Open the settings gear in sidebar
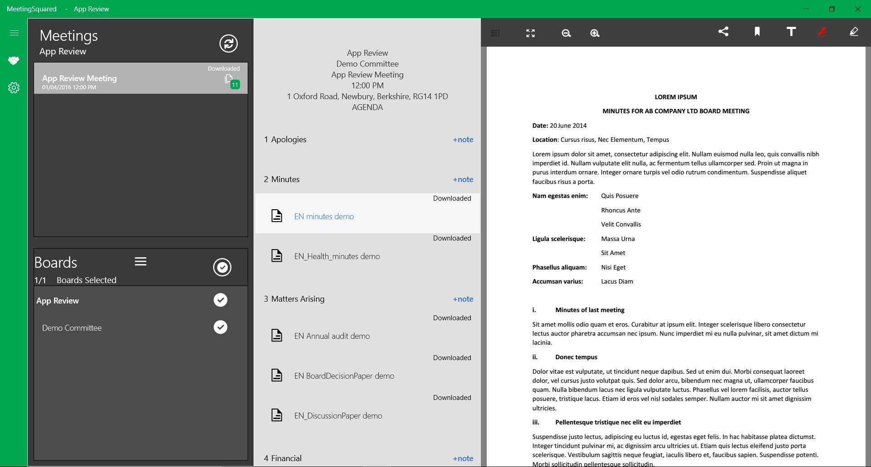The width and height of the screenshot is (871, 467). pos(14,87)
